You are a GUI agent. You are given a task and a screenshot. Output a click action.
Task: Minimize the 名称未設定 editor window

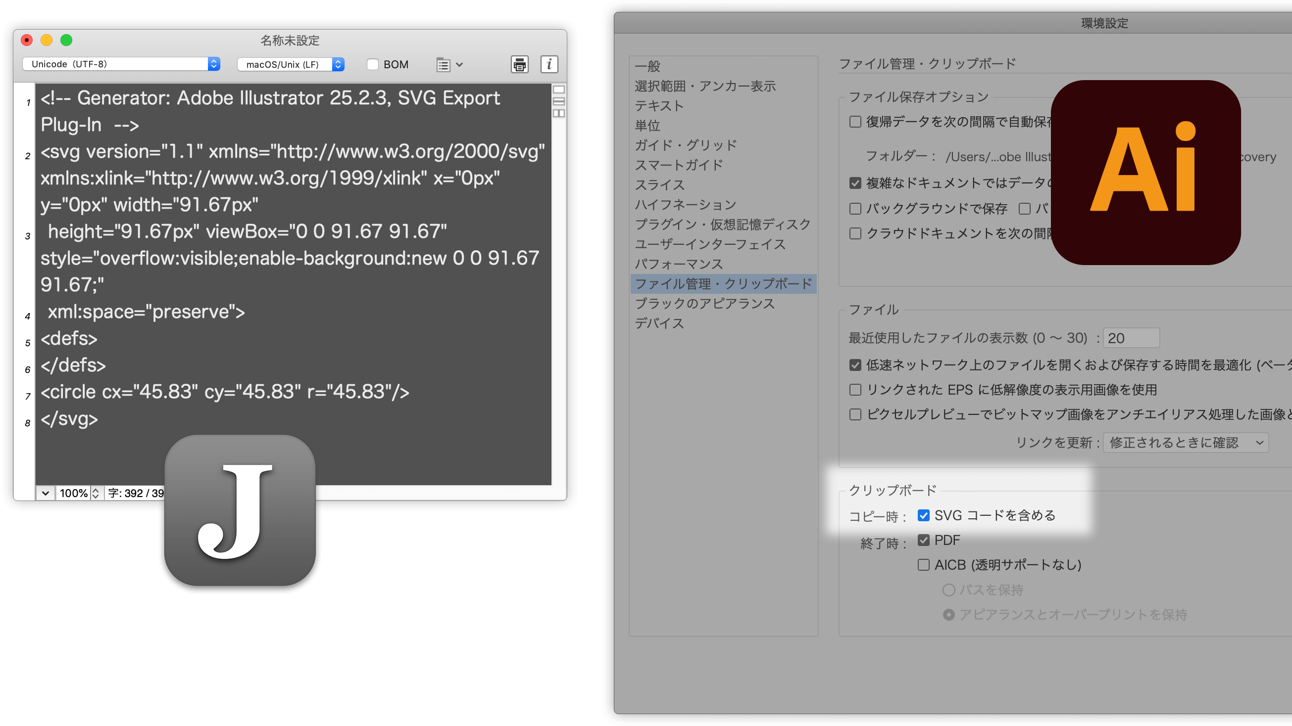[47, 40]
